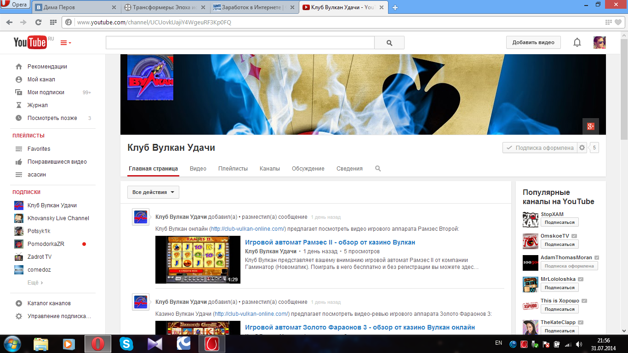Click the Opera menu button

[x=15, y=6]
